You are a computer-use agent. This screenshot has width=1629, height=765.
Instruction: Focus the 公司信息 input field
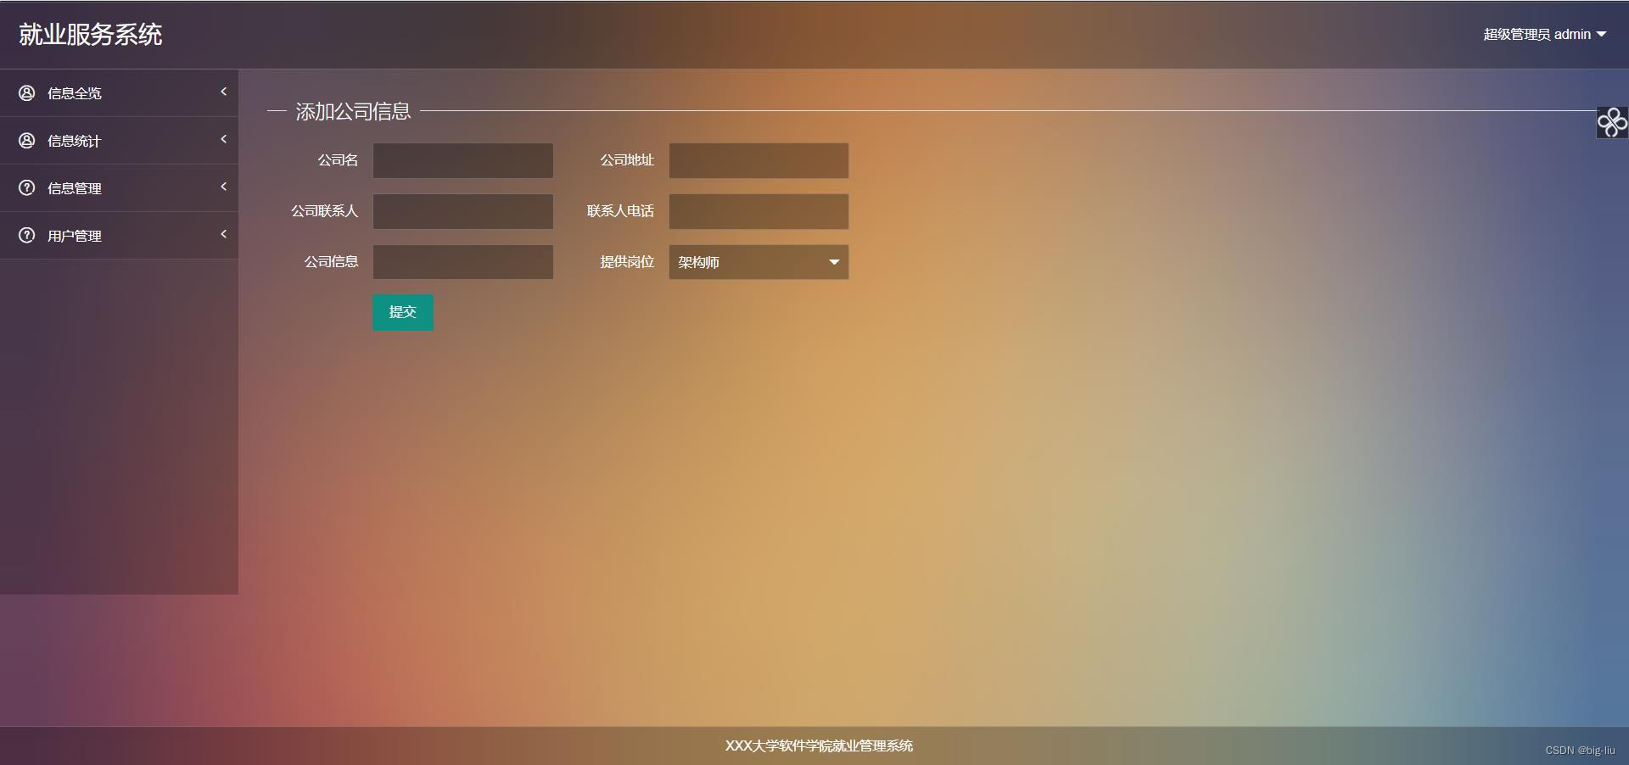(463, 262)
